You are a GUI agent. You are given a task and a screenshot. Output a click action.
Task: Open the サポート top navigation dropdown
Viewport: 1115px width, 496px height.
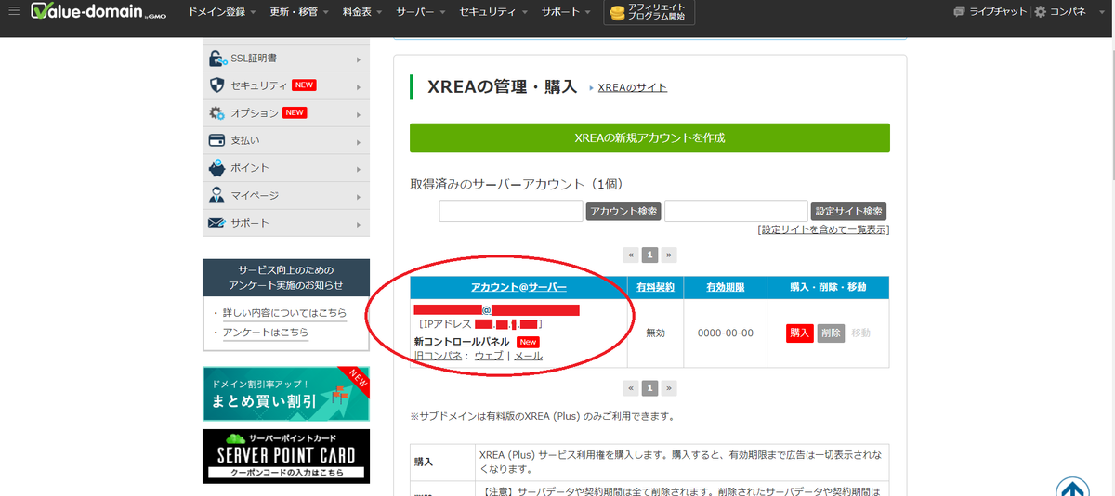point(567,12)
